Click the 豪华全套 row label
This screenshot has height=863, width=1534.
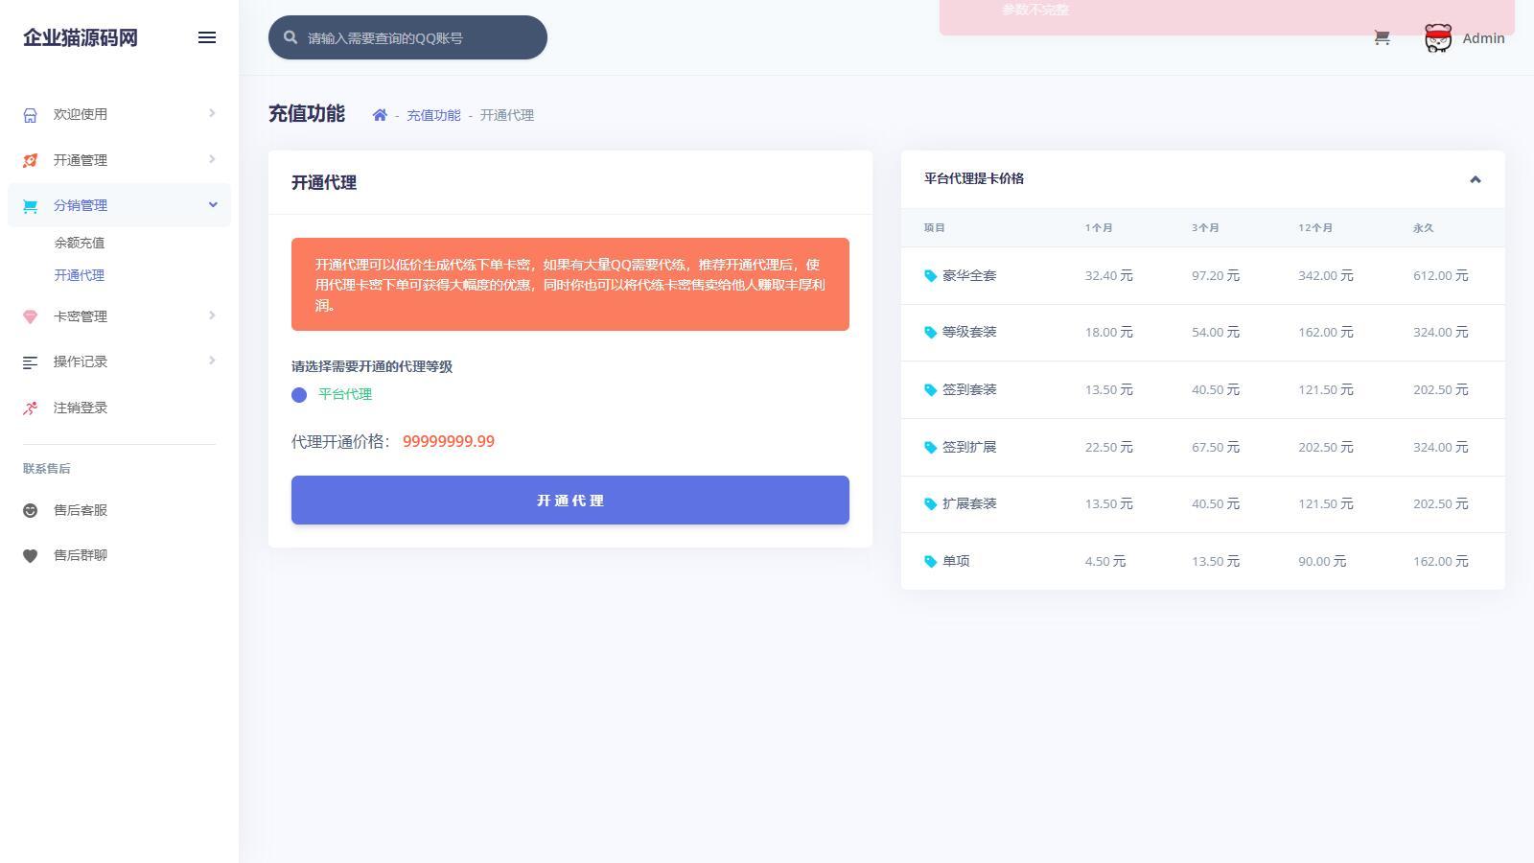[x=969, y=276]
